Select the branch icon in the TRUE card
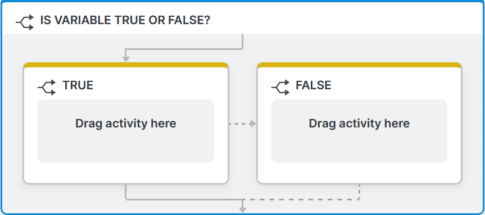485x215 pixels. (47, 88)
